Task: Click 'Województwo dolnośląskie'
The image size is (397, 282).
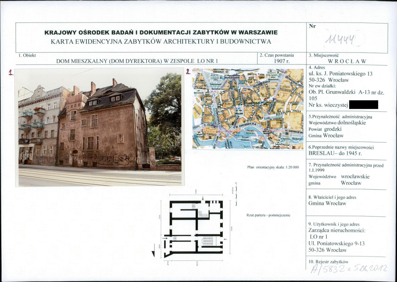Action: click(337, 123)
